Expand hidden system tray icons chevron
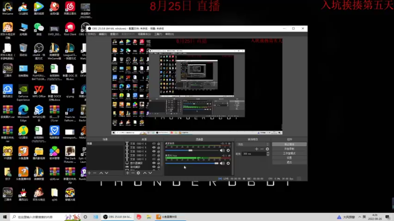Viewport: 394px width, 221px height. click(360, 217)
